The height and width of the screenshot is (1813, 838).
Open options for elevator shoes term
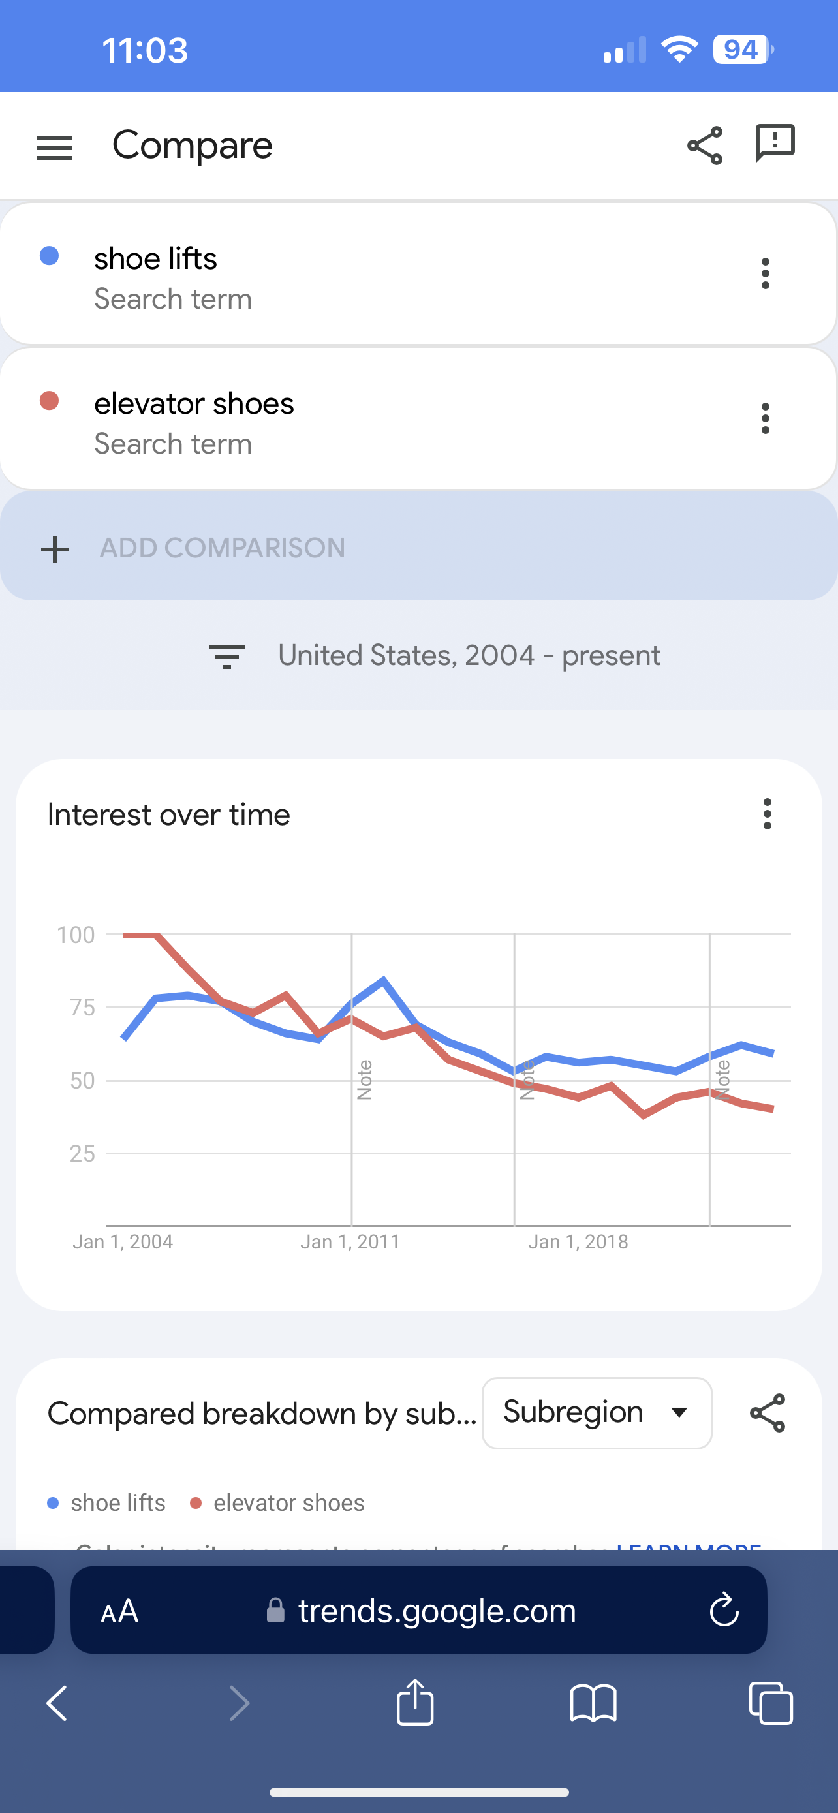766,418
